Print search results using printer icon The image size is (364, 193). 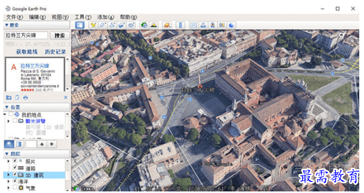click(25, 97)
